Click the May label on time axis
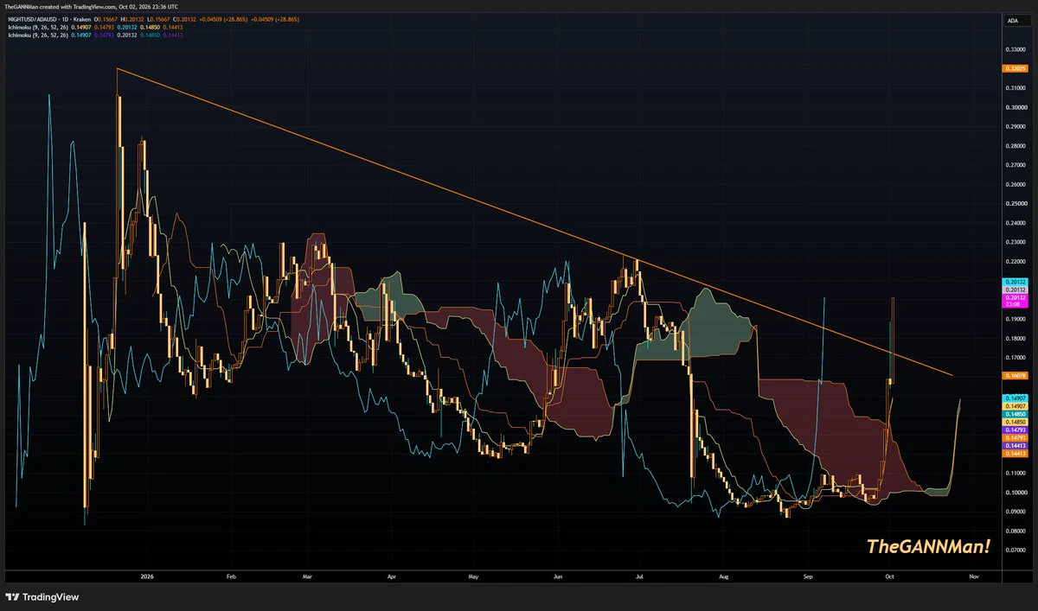The height and width of the screenshot is (611, 1038). coord(473,575)
